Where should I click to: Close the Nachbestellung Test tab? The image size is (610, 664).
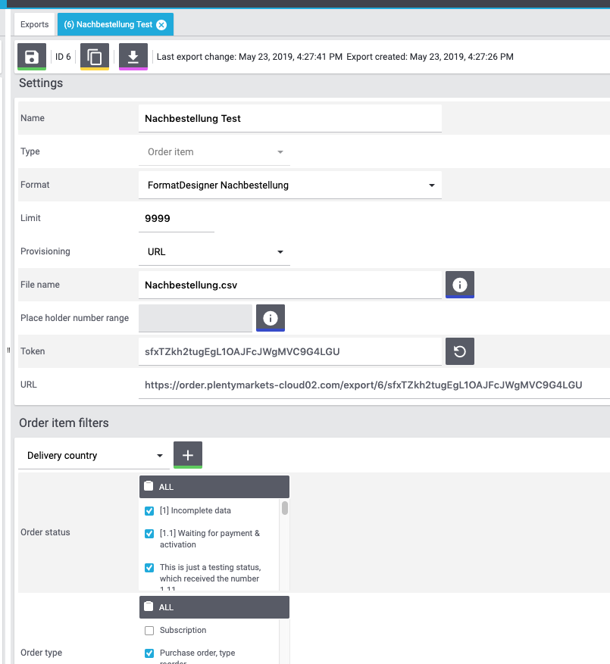click(x=161, y=25)
